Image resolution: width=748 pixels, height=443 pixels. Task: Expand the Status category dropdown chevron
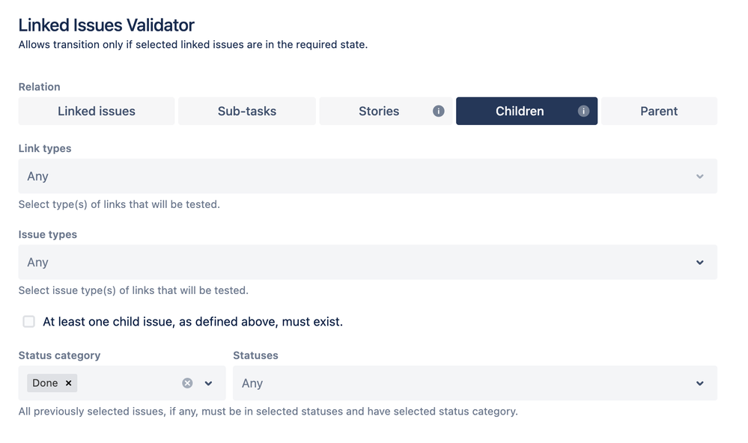(208, 383)
